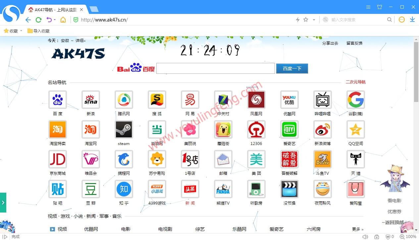Click the 看电影 sidebar link
Viewport: 419px width, 240px height.
(x=394, y=201)
